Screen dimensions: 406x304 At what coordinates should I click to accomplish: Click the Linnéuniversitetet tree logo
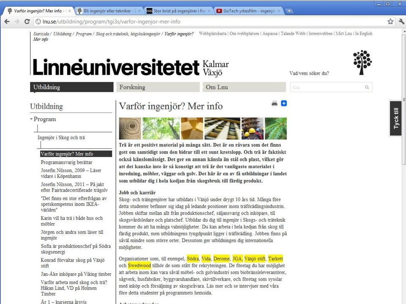(362, 62)
